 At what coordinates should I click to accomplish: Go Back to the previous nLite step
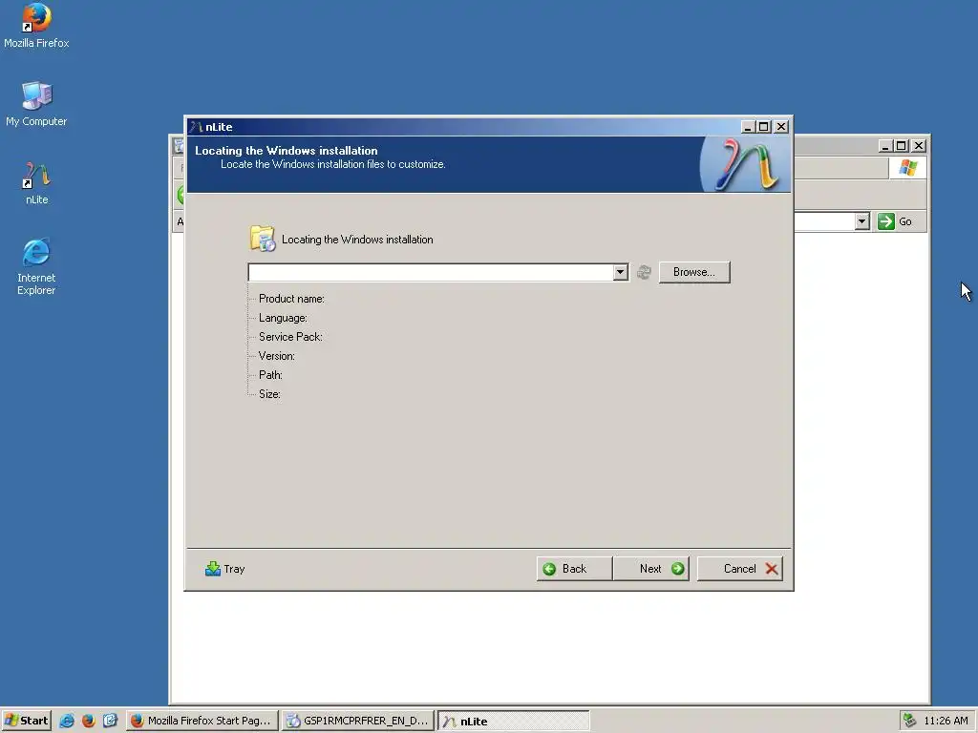click(574, 569)
